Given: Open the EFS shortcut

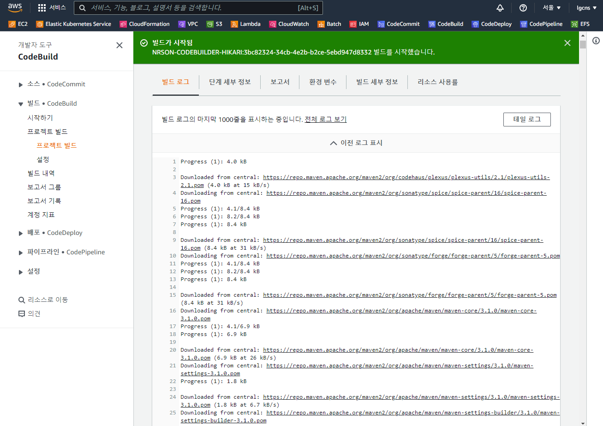Looking at the screenshot, I should pos(580,24).
